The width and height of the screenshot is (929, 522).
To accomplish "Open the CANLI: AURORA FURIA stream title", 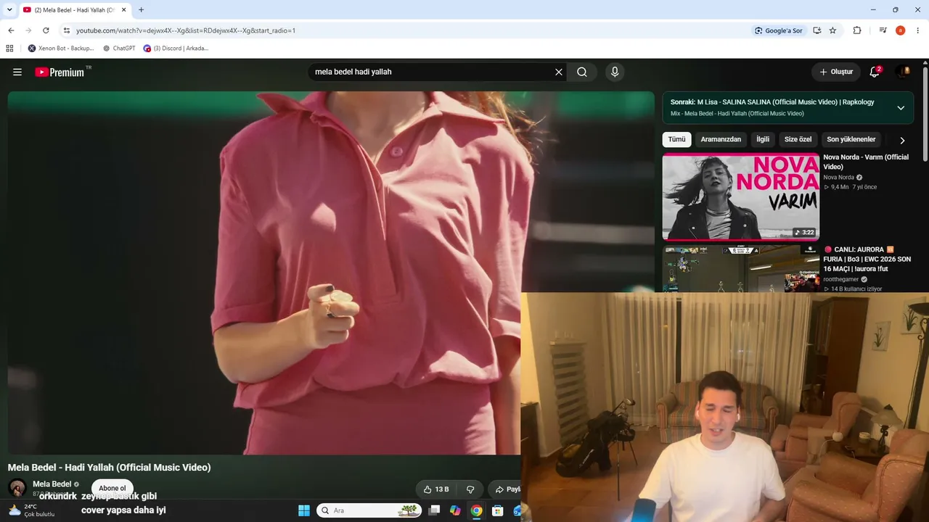I will pyautogui.click(x=867, y=259).
